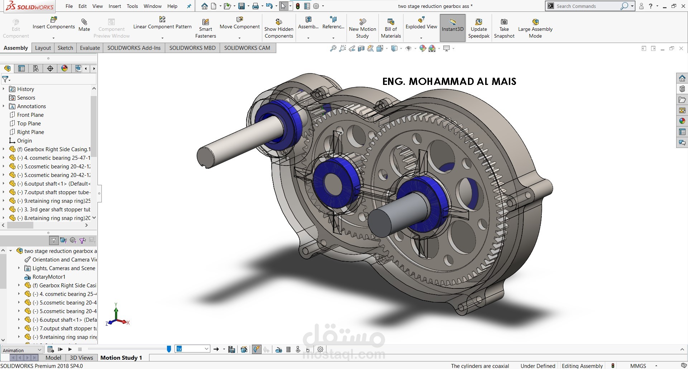Switch to the Evaluate ribbon tab
The image size is (688, 369).
(x=89, y=48)
